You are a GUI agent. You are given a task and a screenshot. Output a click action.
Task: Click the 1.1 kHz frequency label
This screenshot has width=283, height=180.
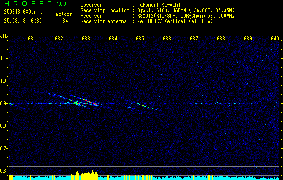pyautogui.click(x=4, y=58)
